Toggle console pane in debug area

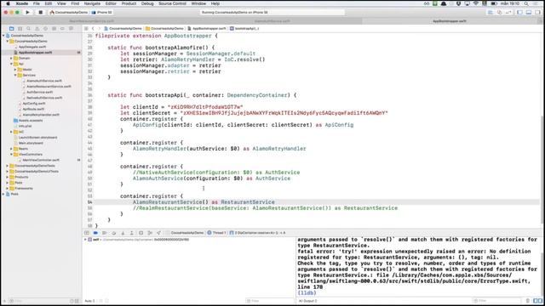tap(540, 301)
